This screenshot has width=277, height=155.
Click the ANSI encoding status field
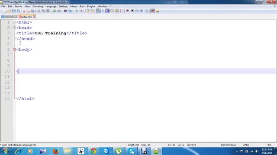click(x=246, y=145)
